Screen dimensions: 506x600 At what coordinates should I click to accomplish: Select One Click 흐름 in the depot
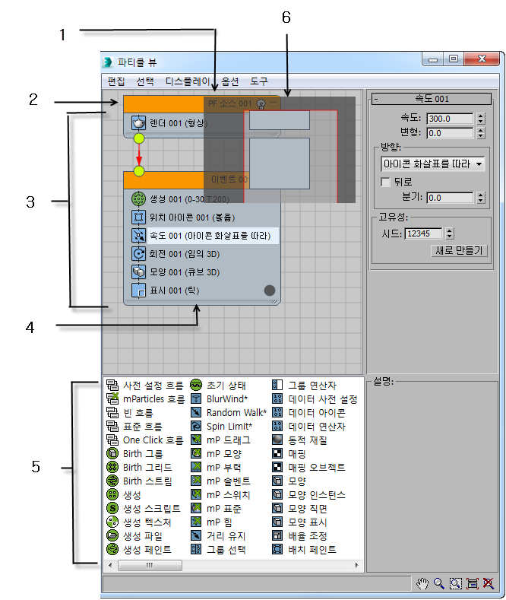(145, 440)
